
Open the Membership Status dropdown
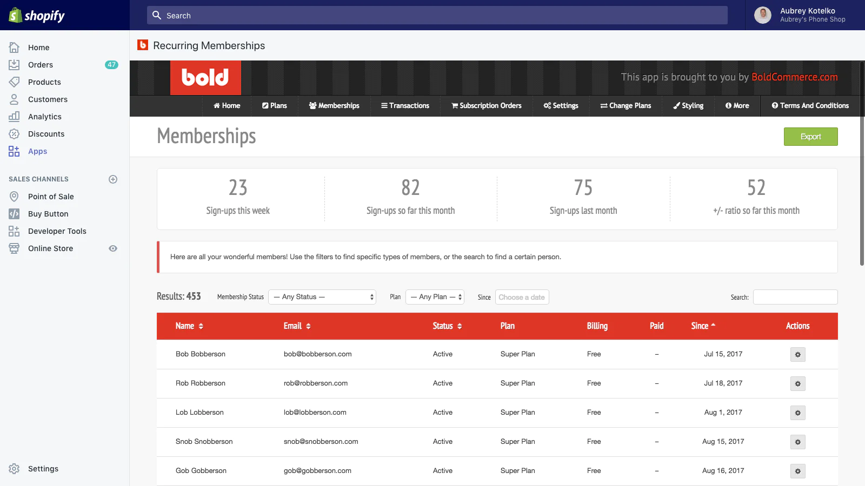tap(322, 297)
